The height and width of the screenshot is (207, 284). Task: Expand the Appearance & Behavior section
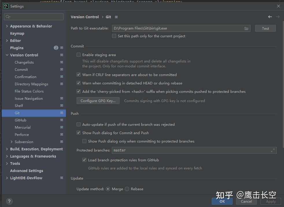coord(7,26)
